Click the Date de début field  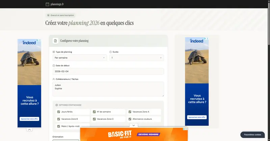pos(108,72)
